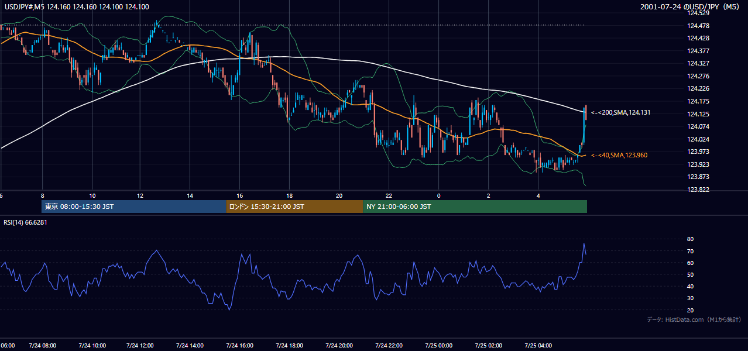Click the bottom time label 7/24 18:00
This screenshot has width=748, height=351.
coord(290,346)
